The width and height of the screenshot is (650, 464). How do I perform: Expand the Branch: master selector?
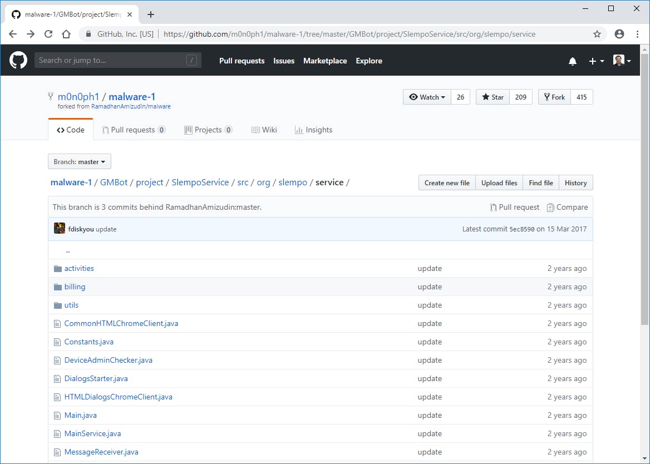(80, 162)
